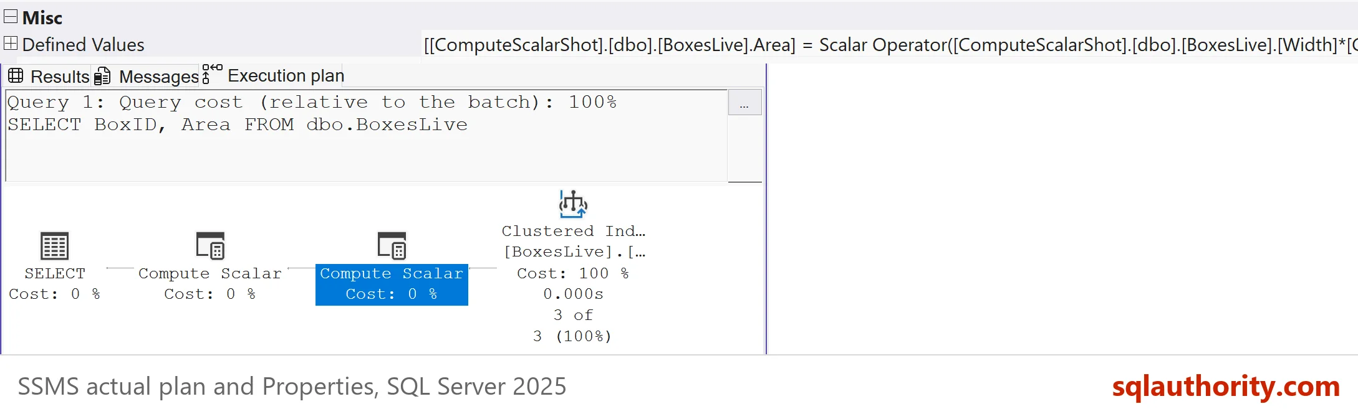Click the Results grid icon

(x=16, y=76)
